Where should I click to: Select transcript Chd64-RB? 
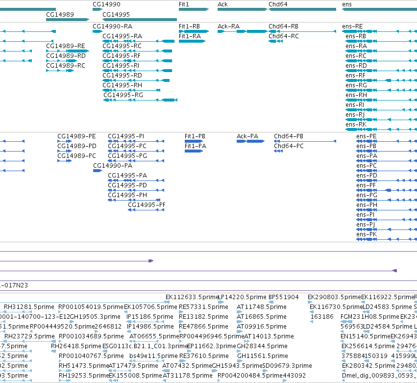click(x=284, y=26)
